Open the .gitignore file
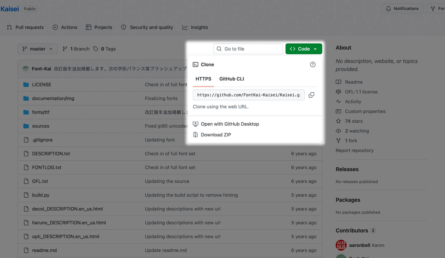Image resolution: width=445 pixels, height=258 pixels. click(x=42, y=140)
